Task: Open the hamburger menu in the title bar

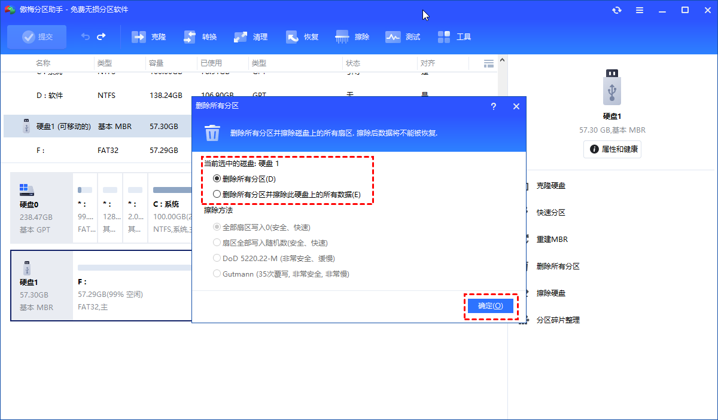Action: click(x=638, y=10)
